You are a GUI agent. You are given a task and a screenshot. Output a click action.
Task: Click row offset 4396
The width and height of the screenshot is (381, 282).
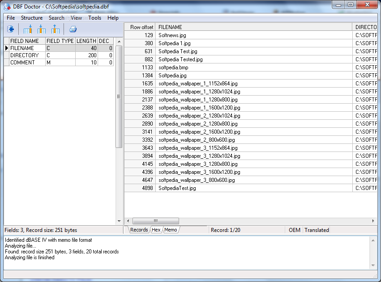[x=140, y=172]
